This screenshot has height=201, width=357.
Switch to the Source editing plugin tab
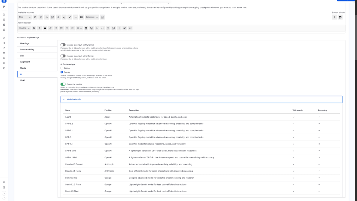(x=37, y=50)
